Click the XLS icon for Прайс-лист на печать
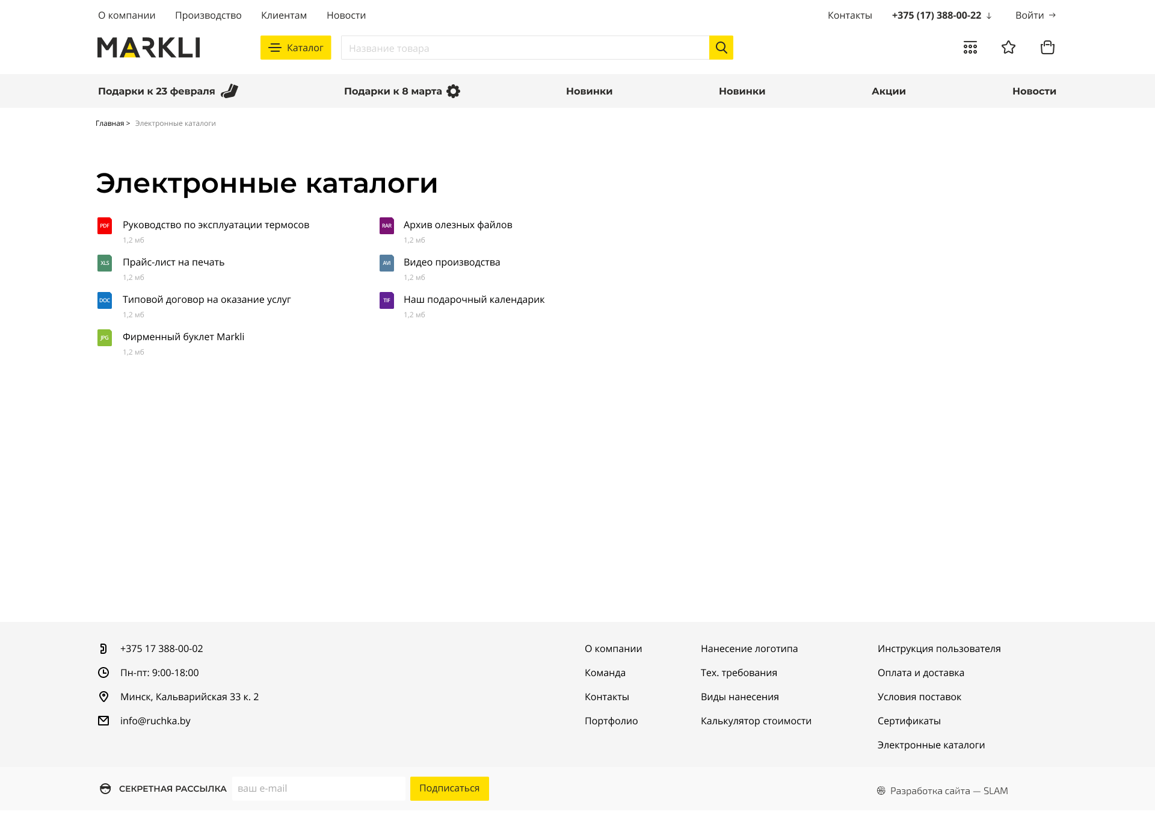1155x820 pixels. tap(104, 262)
